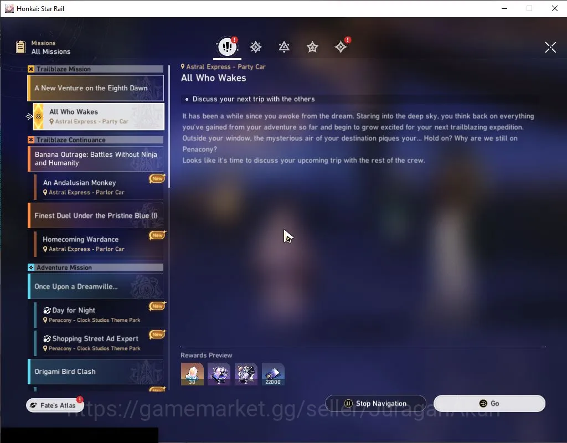Click the Day for Night mission type icon

(47, 310)
